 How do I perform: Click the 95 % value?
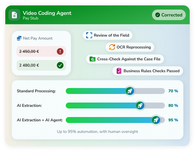(173, 120)
